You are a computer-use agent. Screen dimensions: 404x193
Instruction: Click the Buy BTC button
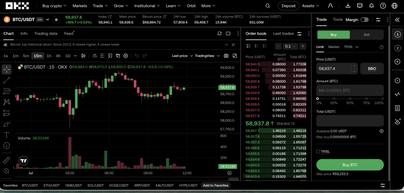pyautogui.click(x=350, y=165)
